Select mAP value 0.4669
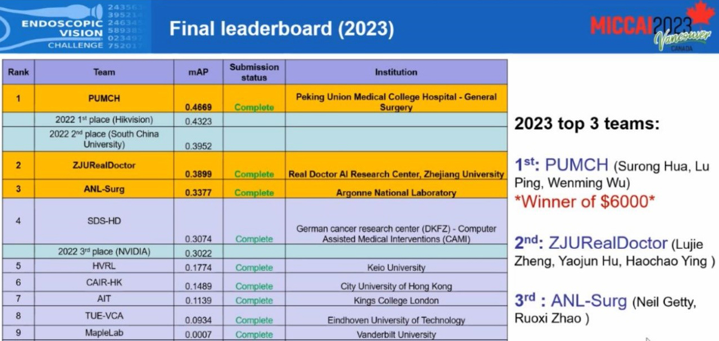The width and height of the screenshot is (719, 341). (198, 107)
